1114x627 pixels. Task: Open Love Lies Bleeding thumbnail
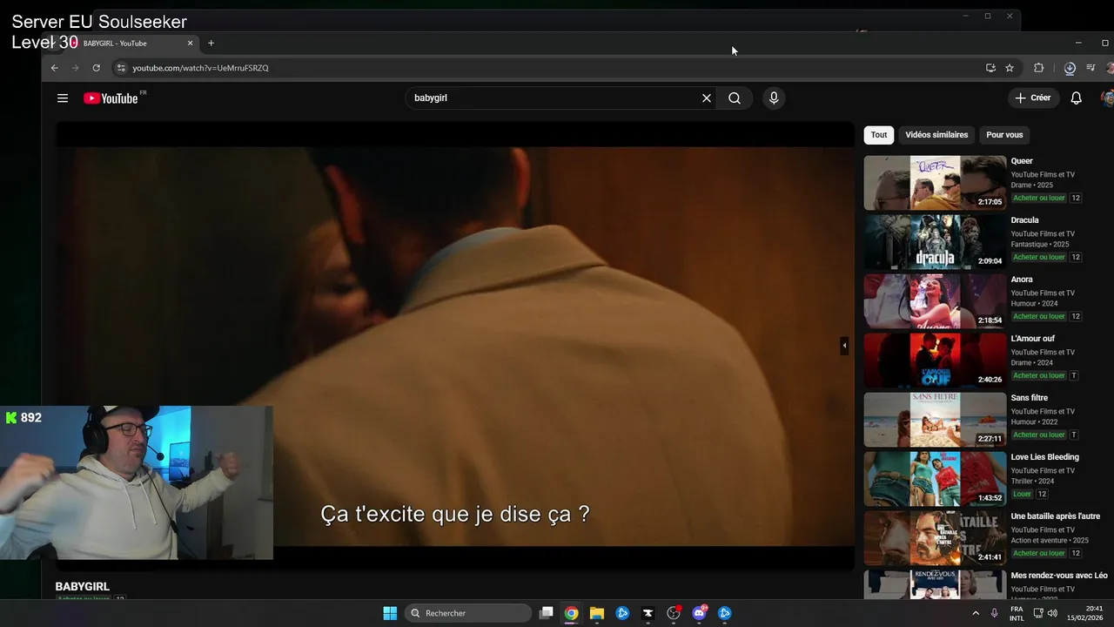point(935,479)
